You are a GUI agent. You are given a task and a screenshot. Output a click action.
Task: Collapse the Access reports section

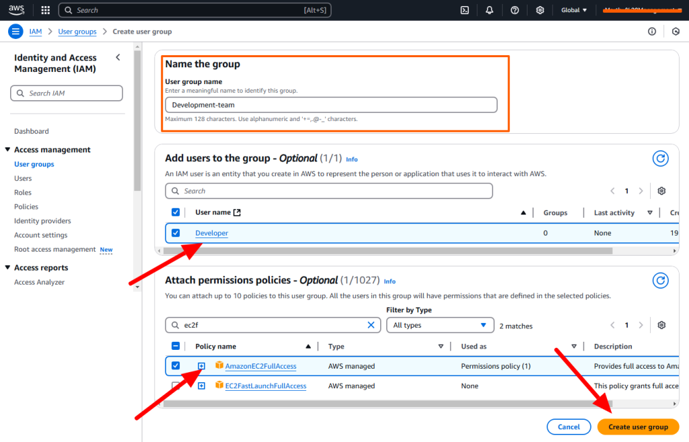pos(7,267)
